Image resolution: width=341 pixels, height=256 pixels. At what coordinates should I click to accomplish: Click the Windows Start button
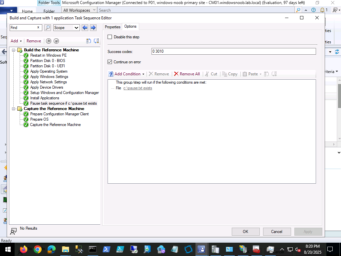pyautogui.click(x=8, y=249)
